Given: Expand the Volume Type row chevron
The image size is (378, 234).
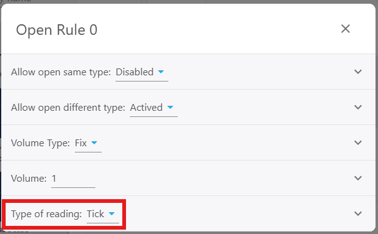Looking at the screenshot, I should point(358,143).
